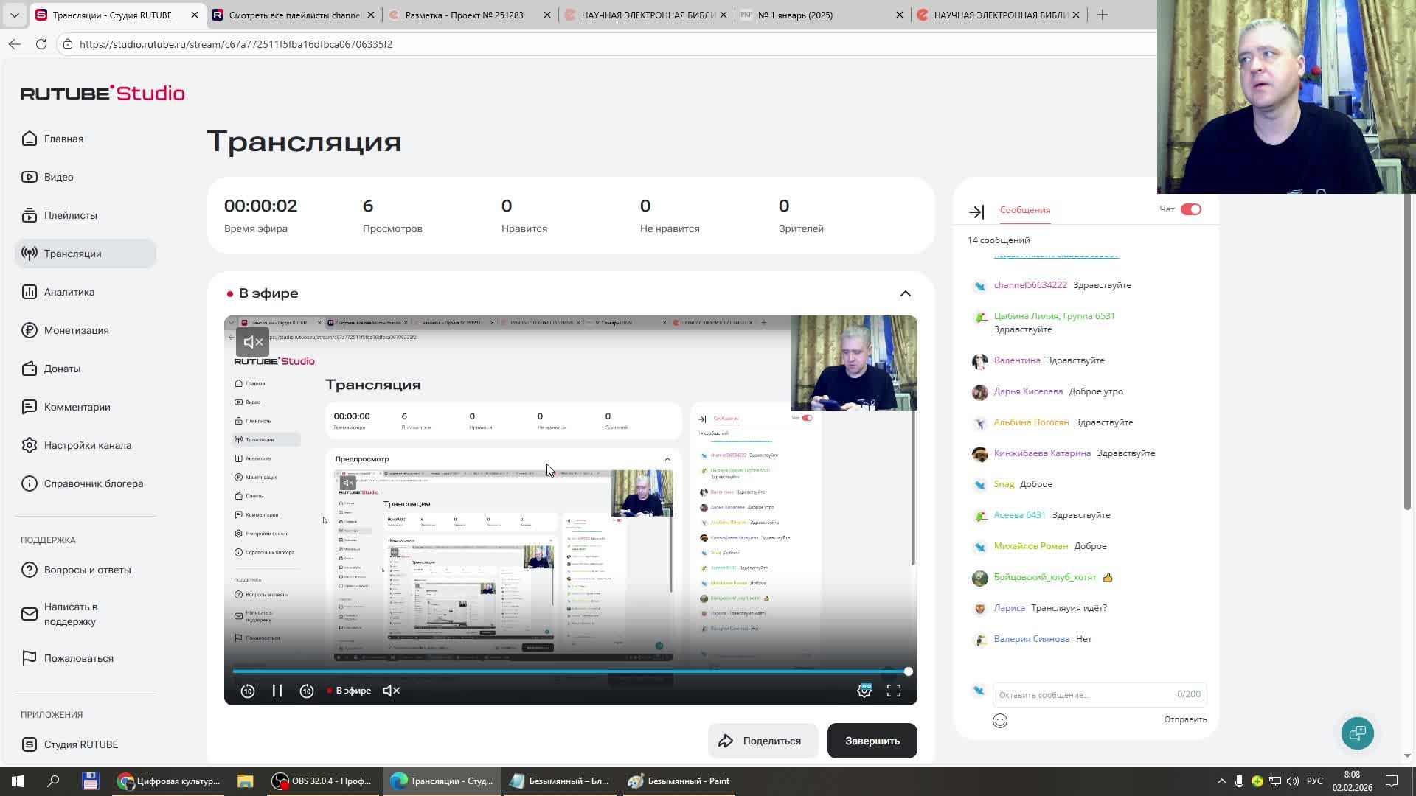Click the Завершить button

(872, 741)
